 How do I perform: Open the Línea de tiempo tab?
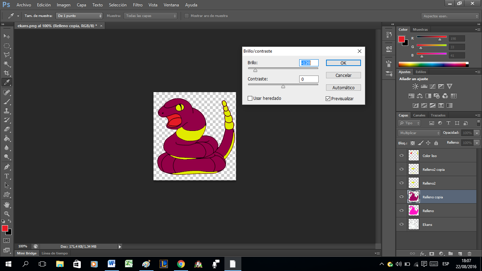(x=54, y=253)
